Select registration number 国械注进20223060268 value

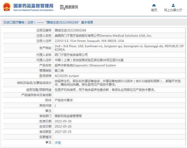click(70, 30)
